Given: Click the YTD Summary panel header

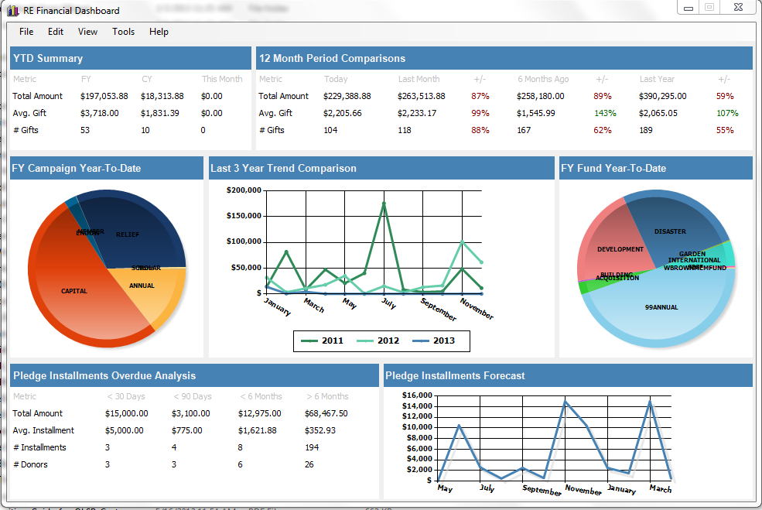Looking at the screenshot, I should click(131, 58).
